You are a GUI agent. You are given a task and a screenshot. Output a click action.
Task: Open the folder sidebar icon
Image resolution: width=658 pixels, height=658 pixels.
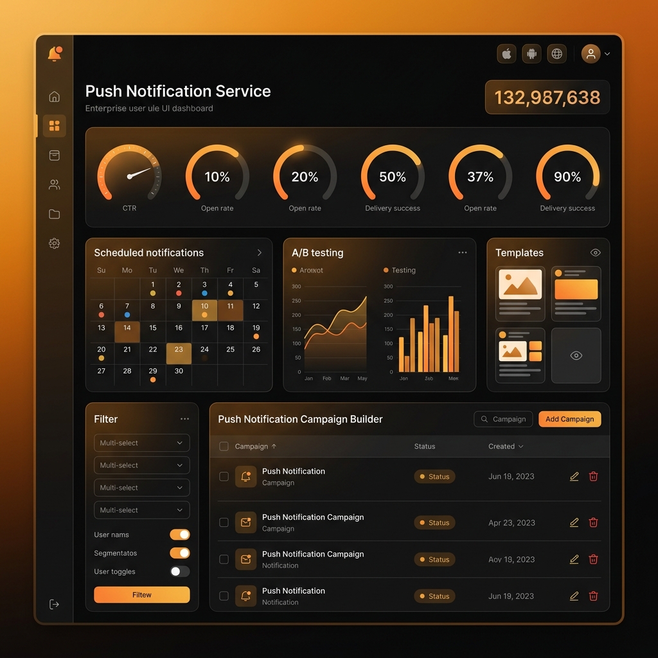coord(54,214)
